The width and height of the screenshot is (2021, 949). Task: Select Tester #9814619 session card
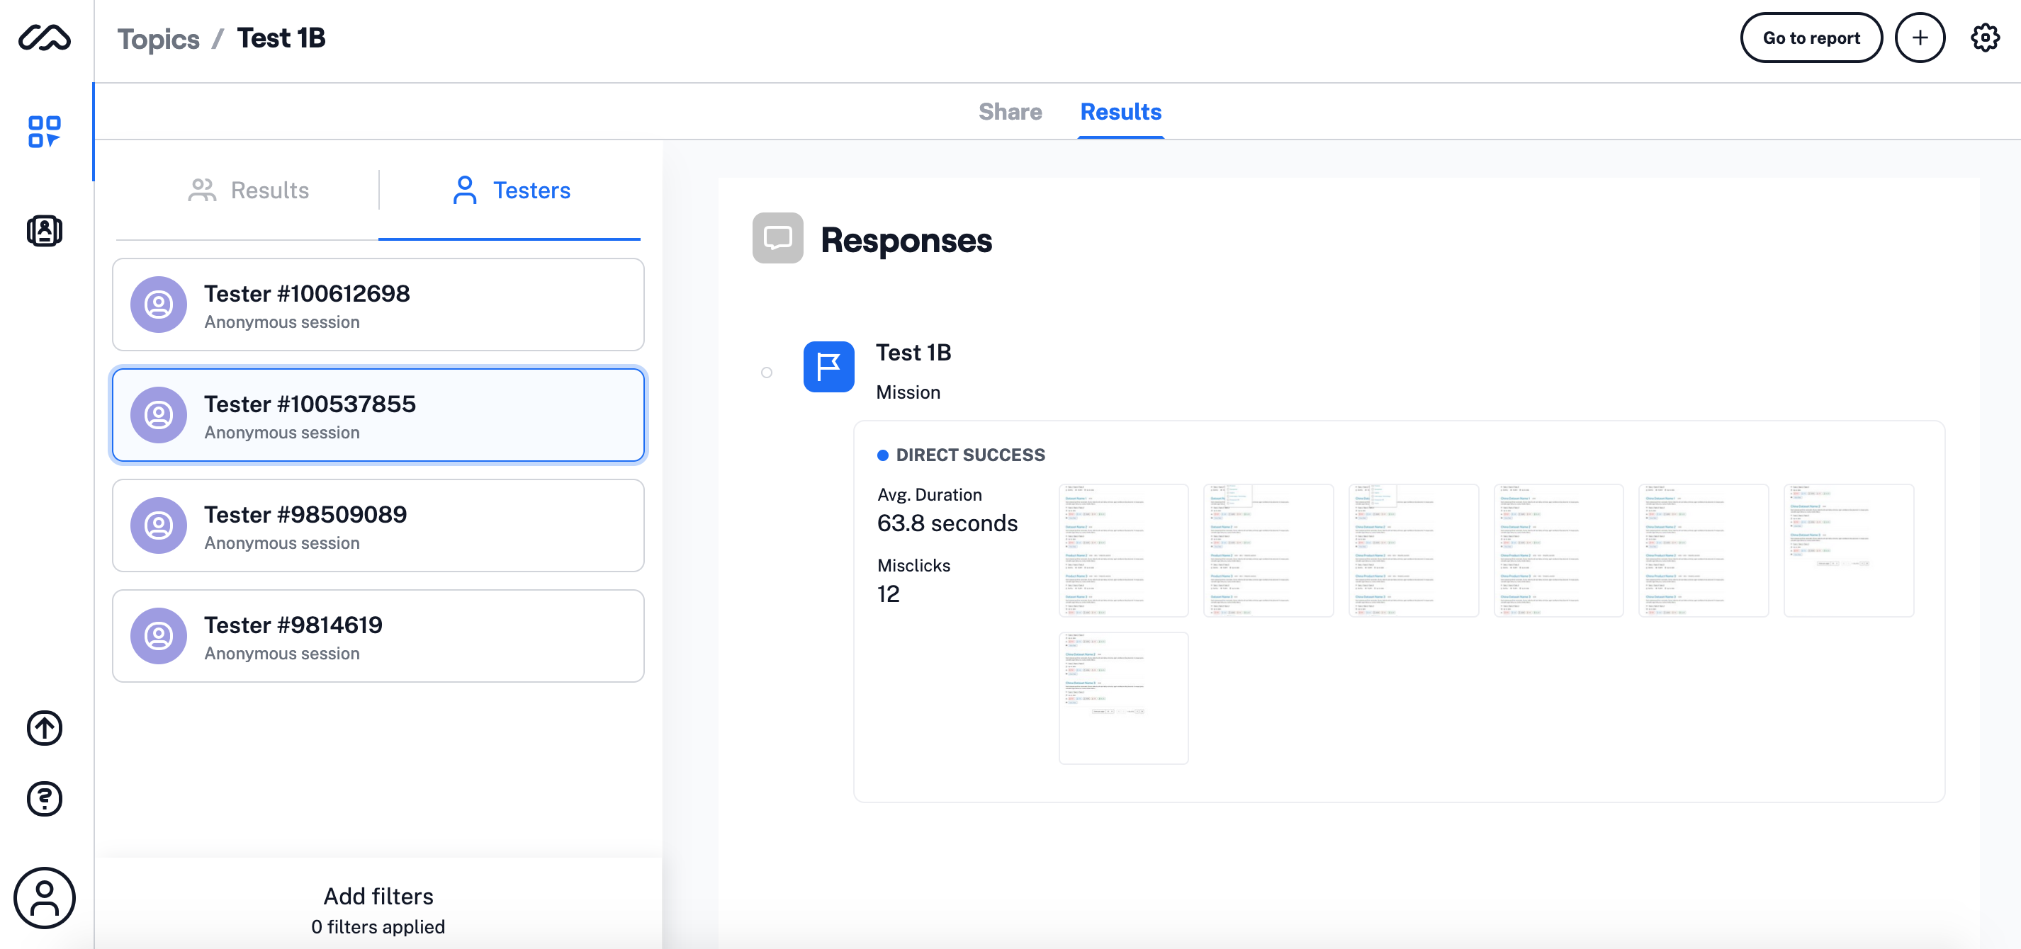(378, 636)
